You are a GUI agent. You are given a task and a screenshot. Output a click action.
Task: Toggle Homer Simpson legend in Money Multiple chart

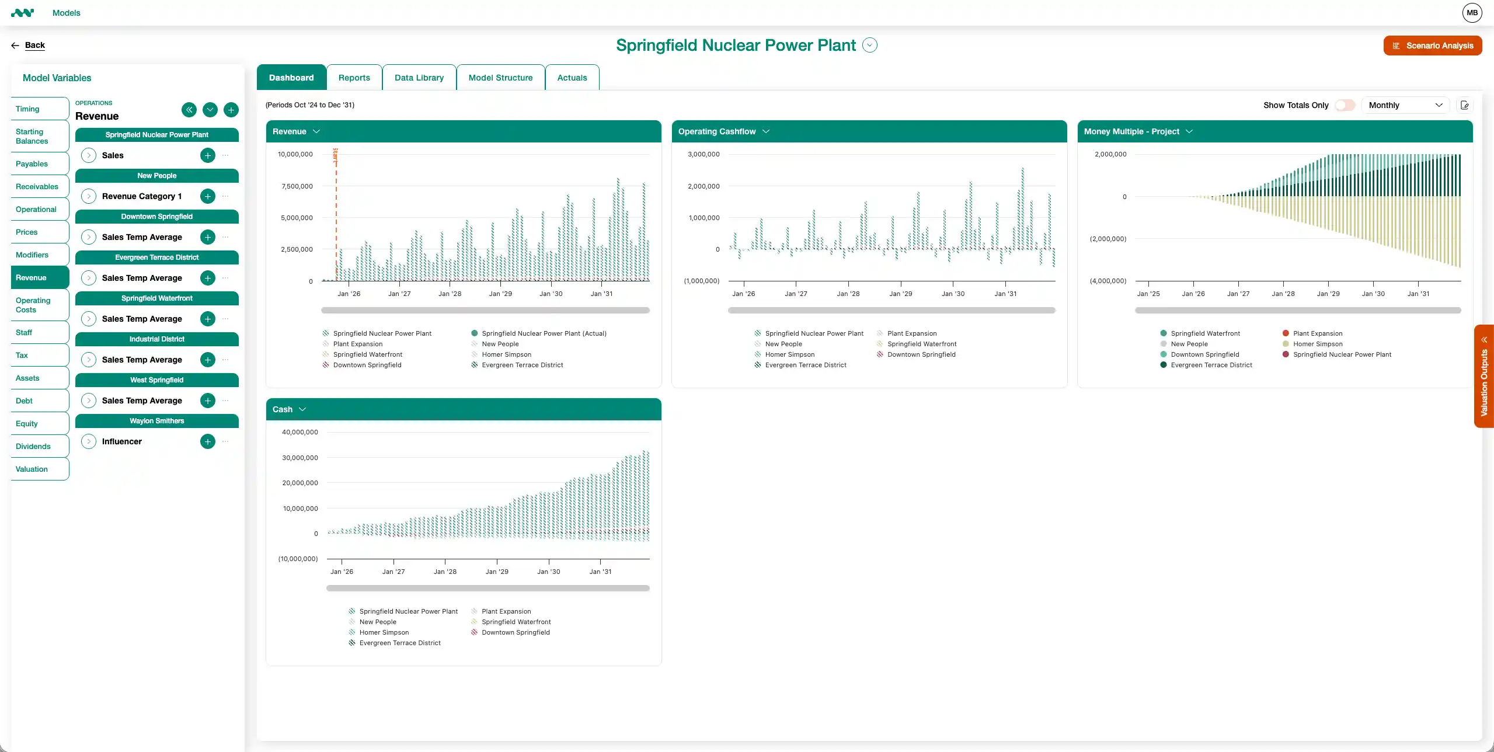pos(1317,344)
